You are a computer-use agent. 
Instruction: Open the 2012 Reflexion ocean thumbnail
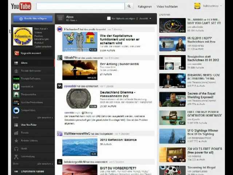tap(80, 147)
